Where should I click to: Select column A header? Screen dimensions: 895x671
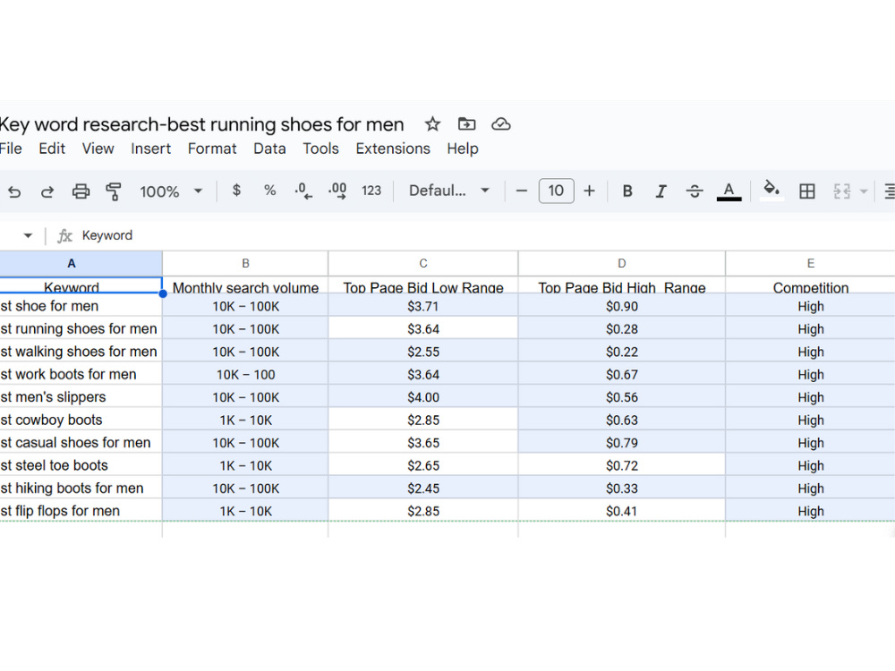coord(81,264)
